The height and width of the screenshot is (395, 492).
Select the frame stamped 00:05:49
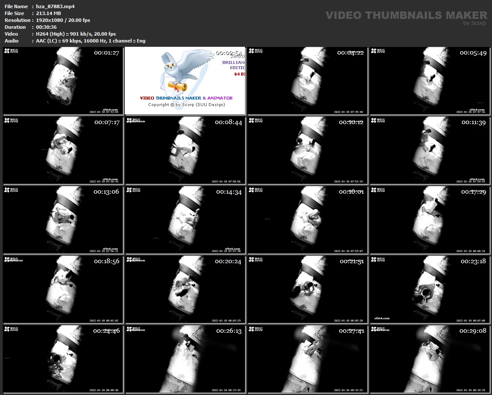[430, 81]
